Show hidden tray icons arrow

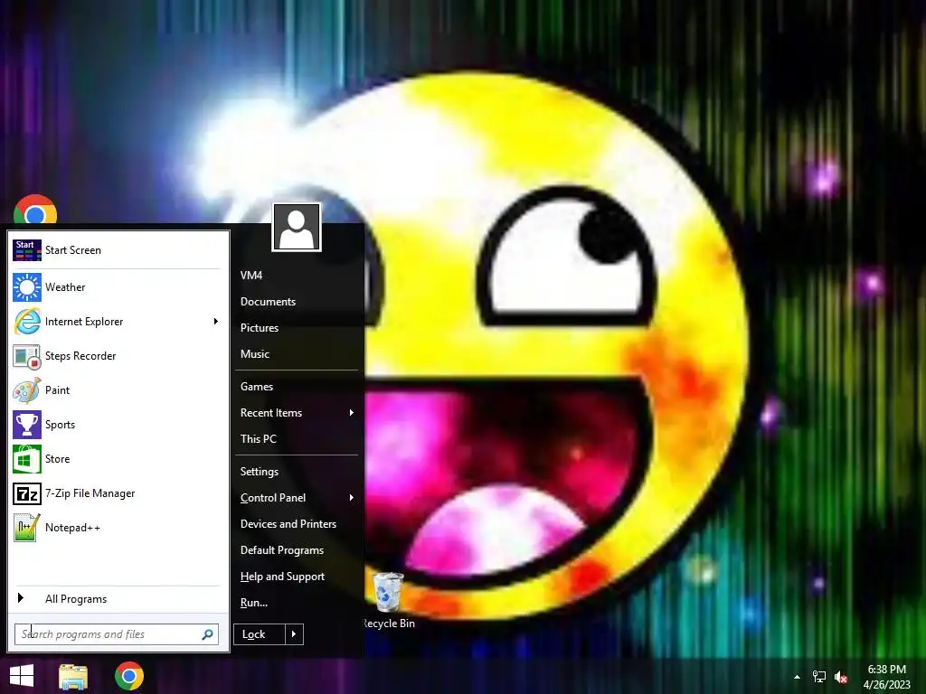coord(797,677)
